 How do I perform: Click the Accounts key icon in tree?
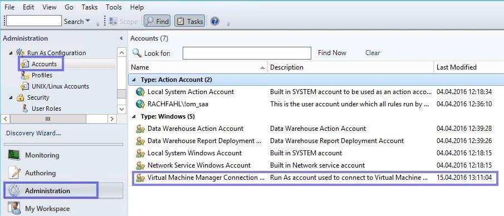coord(25,64)
